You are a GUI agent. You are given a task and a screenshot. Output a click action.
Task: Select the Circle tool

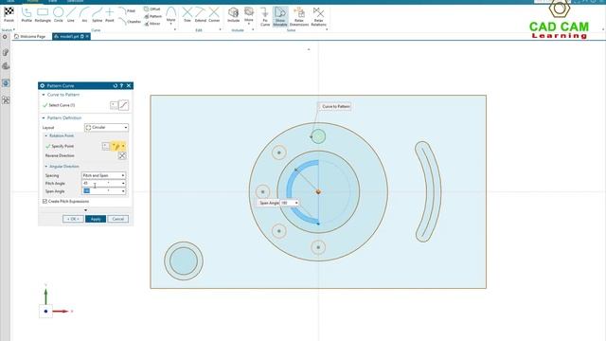pos(59,15)
